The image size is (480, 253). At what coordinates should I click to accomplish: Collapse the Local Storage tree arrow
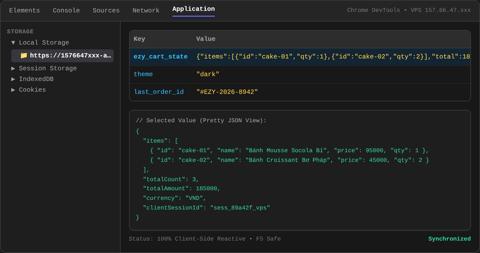[x=13, y=42]
